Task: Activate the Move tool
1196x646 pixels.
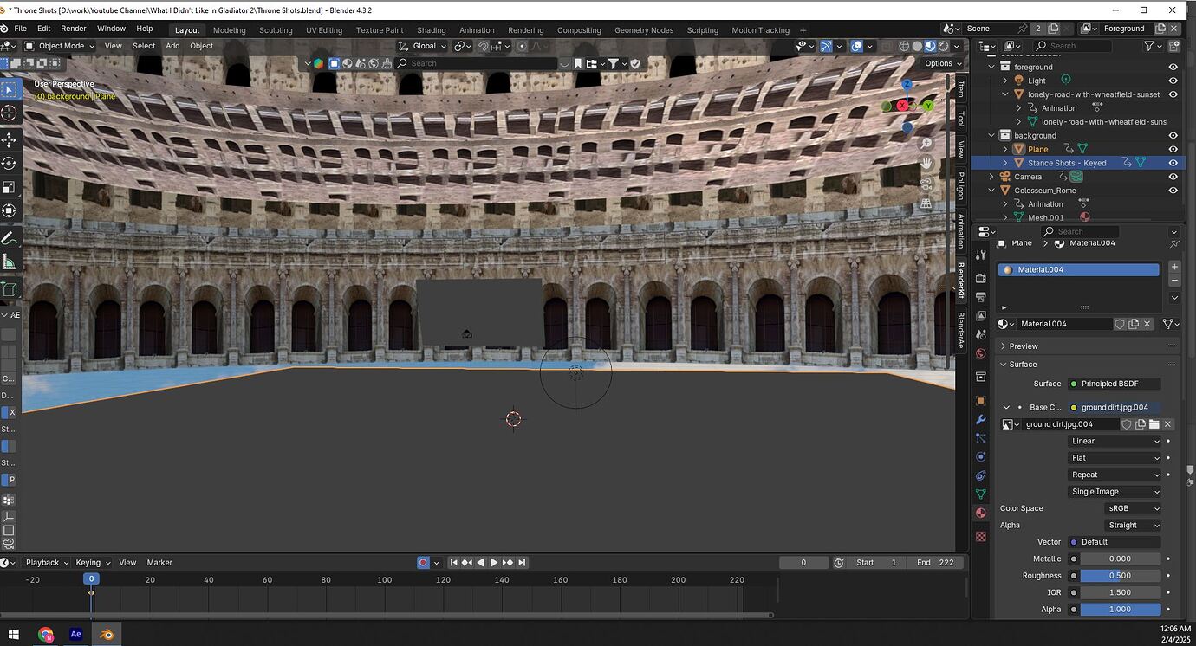Action: pyautogui.click(x=9, y=139)
